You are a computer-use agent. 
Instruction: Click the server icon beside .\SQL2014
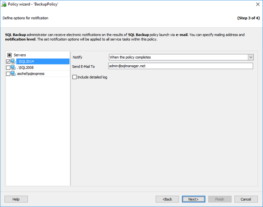(x=13, y=61)
